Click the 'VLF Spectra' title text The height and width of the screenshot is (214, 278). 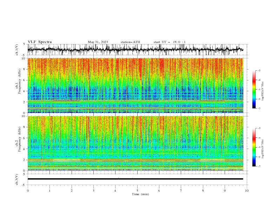(40, 42)
